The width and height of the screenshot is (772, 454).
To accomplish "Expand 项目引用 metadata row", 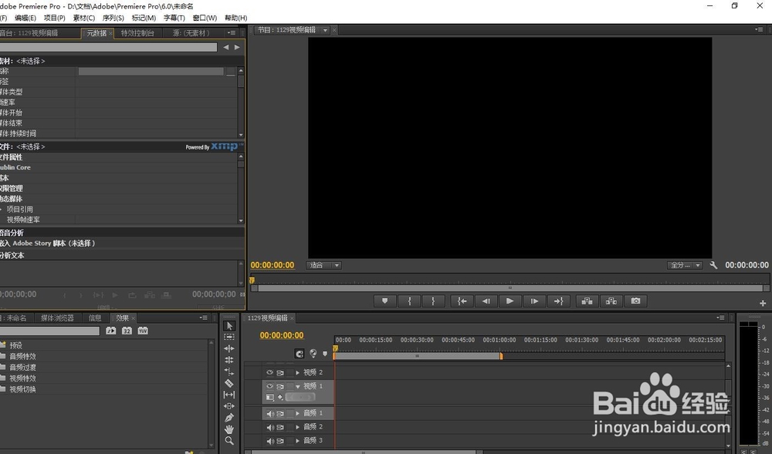I will tap(2, 210).
